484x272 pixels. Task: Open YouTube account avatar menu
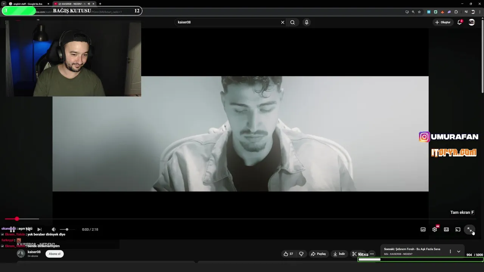[472, 22]
